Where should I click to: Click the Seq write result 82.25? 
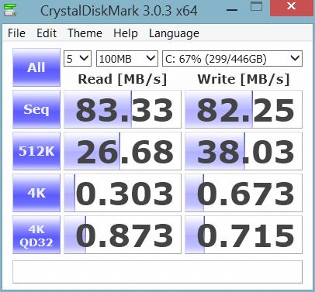(x=244, y=109)
